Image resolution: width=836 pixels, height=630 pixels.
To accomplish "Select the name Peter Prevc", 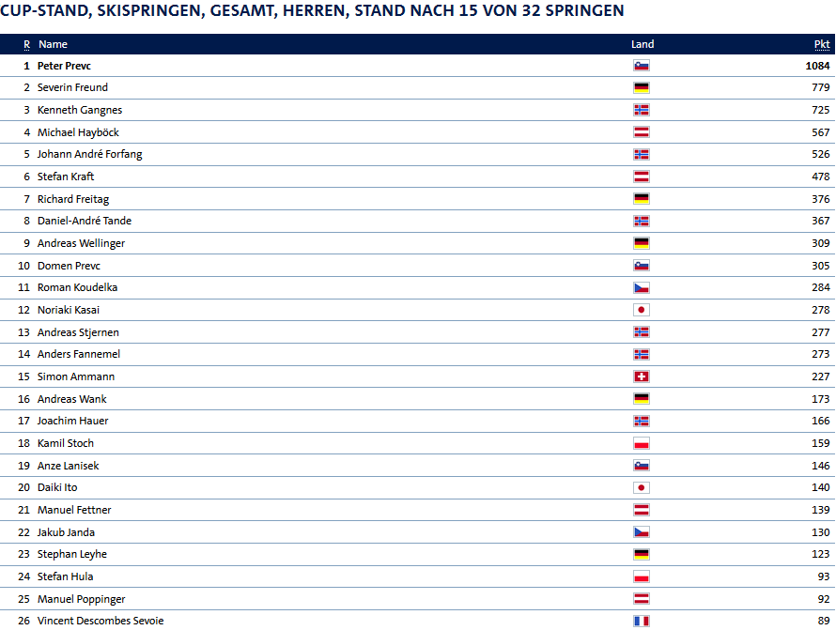I will coord(64,66).
